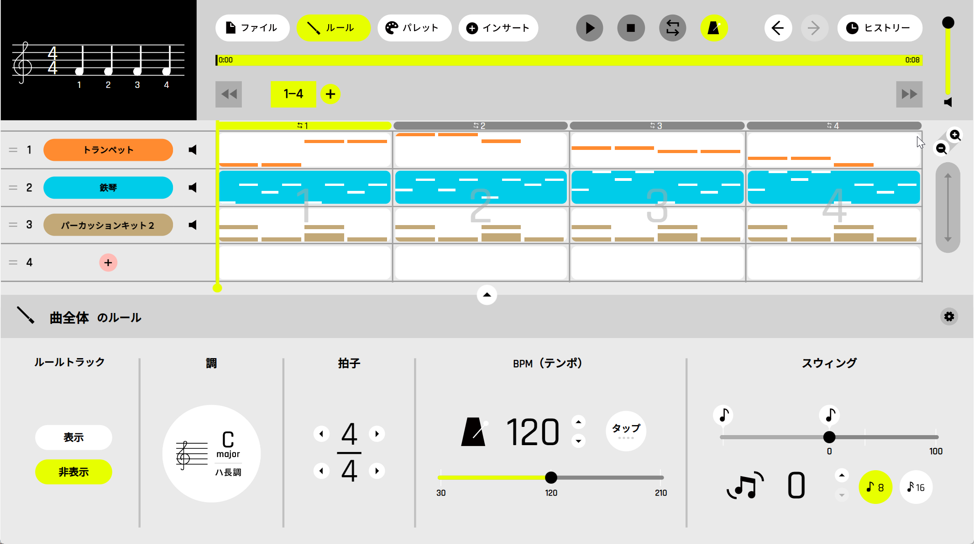This screenshot has width=974, height=544.
Task: Click the empty track 4 cell in measure 2
Action: coord(481,262)
